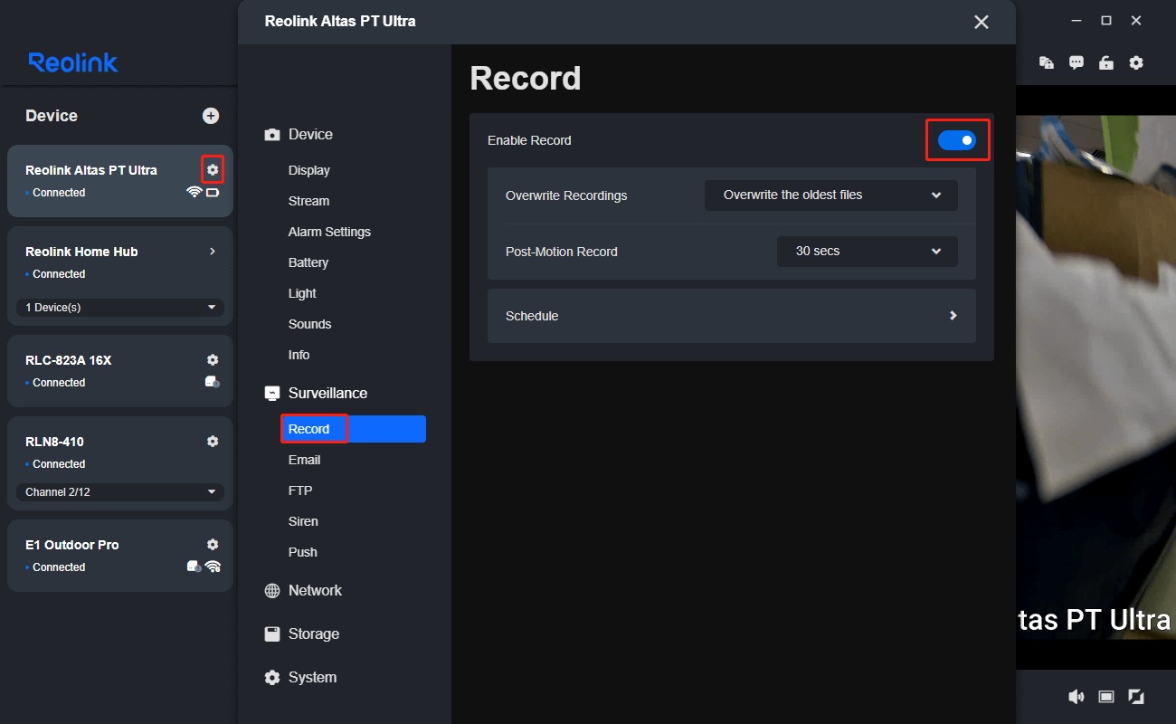This screenshot has height=724, width=1176.
Task: Open the FTP settings page
Action: [x=300, y=491]
